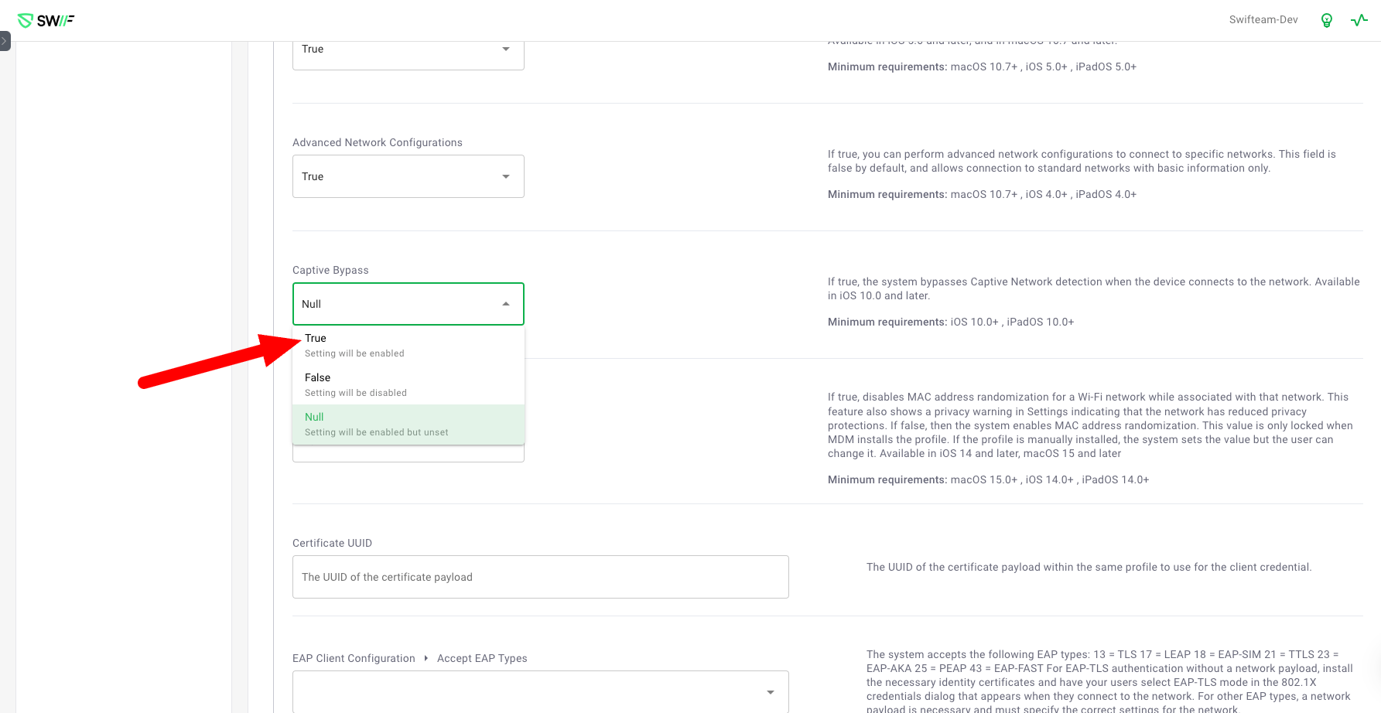Click the Swif logo

[46, 21]
